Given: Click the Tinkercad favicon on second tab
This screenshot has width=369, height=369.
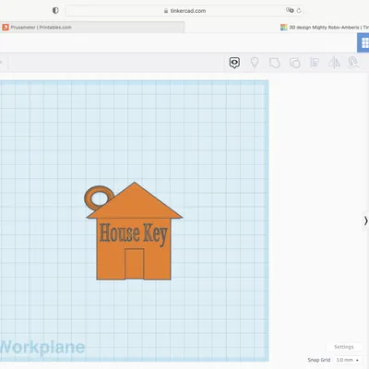Looking at the screenshot, I should click(x=284, y=28).
